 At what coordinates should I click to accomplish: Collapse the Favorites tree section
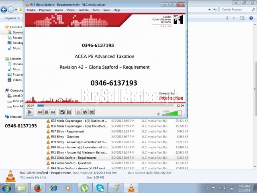[x=3, y=27]
